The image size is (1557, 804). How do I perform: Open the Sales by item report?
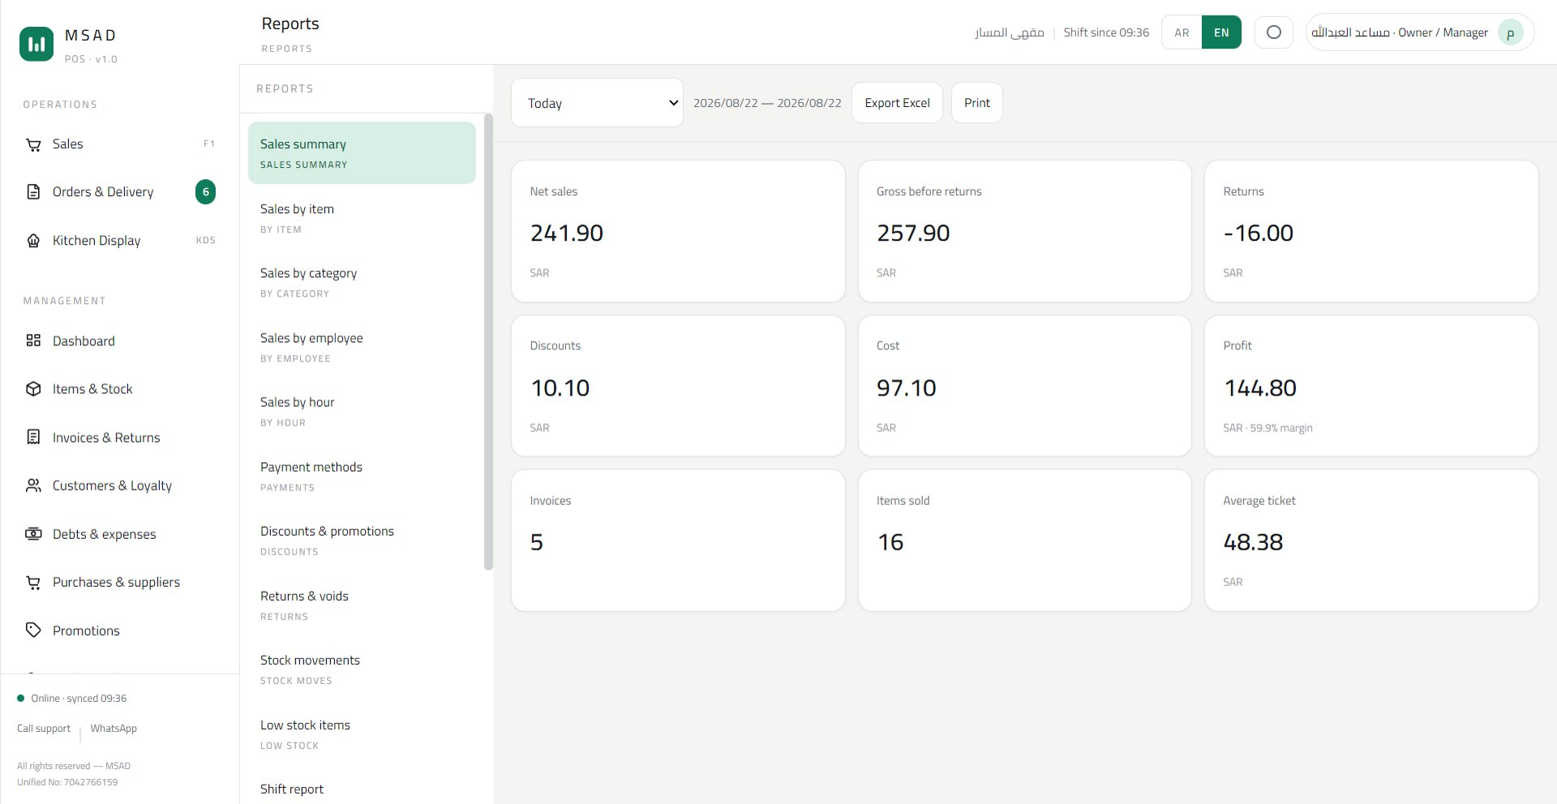point(362,218)
